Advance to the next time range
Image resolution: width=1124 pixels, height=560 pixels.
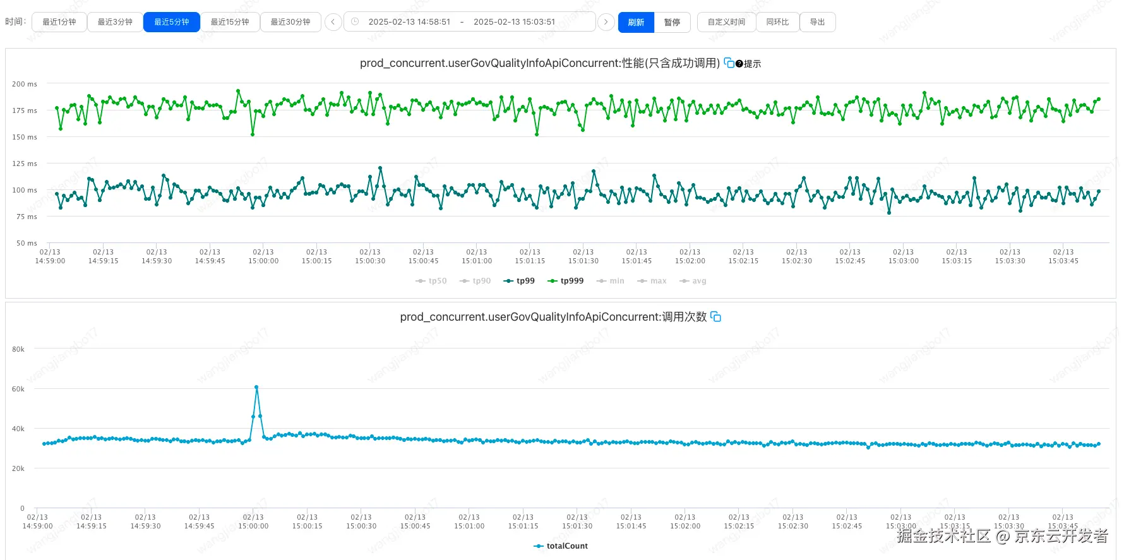click(x=606, y=22)
